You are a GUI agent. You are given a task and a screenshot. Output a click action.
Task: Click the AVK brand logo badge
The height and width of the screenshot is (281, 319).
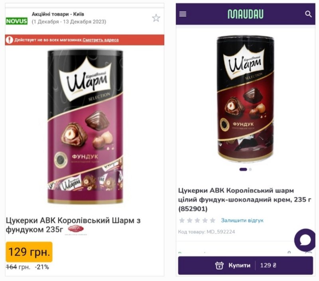[76, 230]
